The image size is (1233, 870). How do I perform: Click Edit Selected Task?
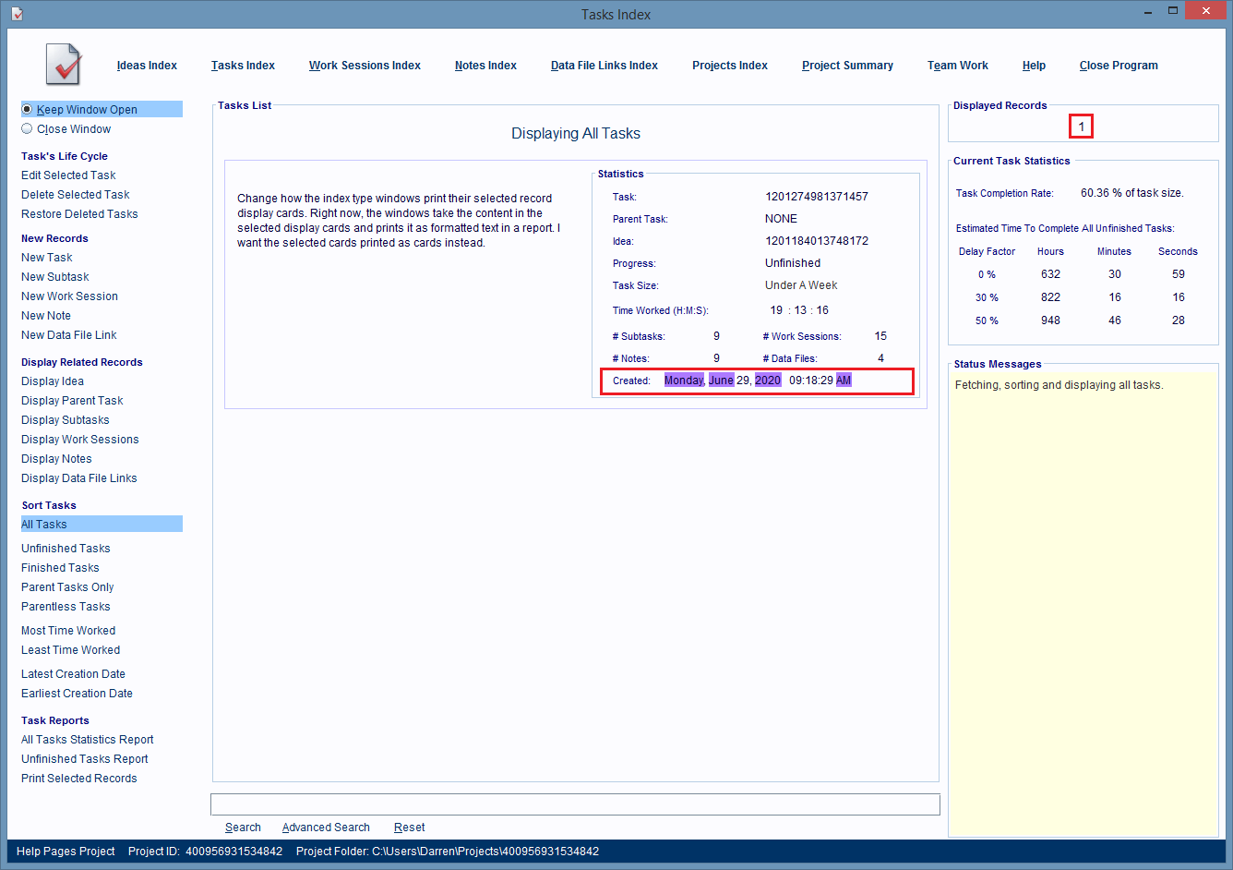point(68,175)
